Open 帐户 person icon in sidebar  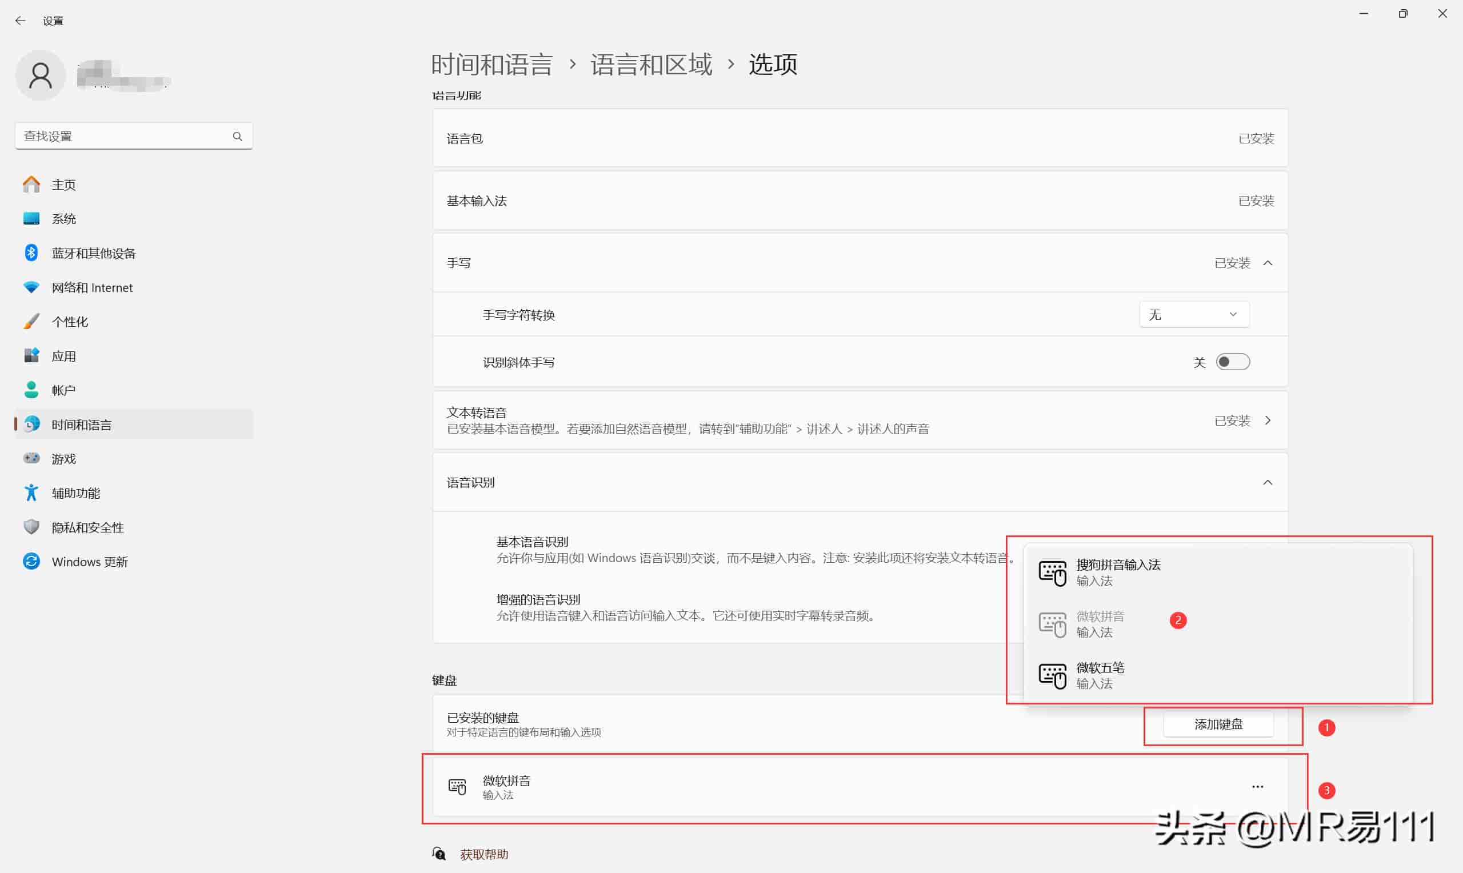tap(31, 390)
